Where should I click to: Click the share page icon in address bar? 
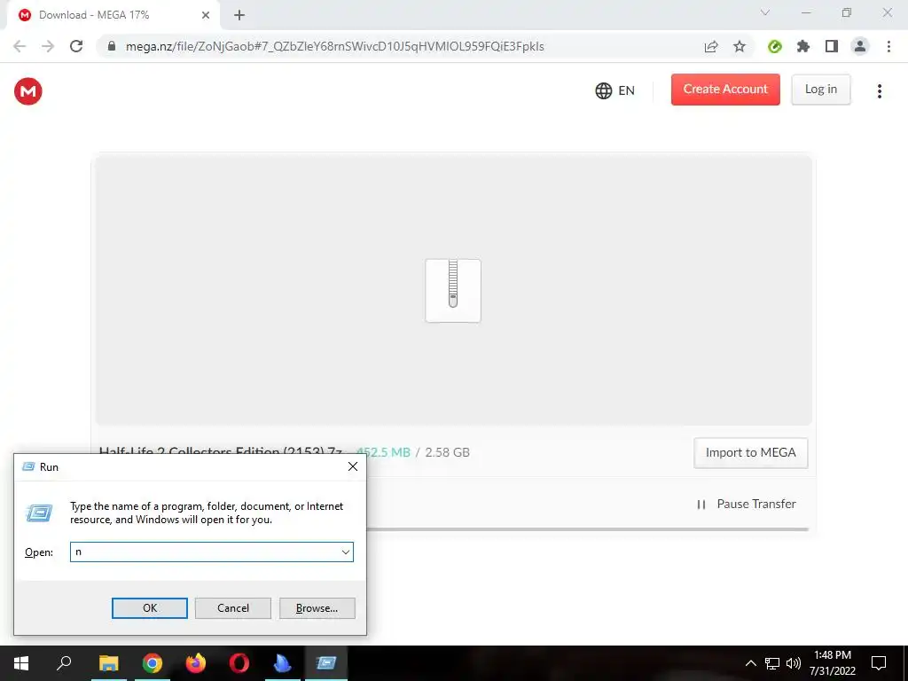click(x=710, y=46)
